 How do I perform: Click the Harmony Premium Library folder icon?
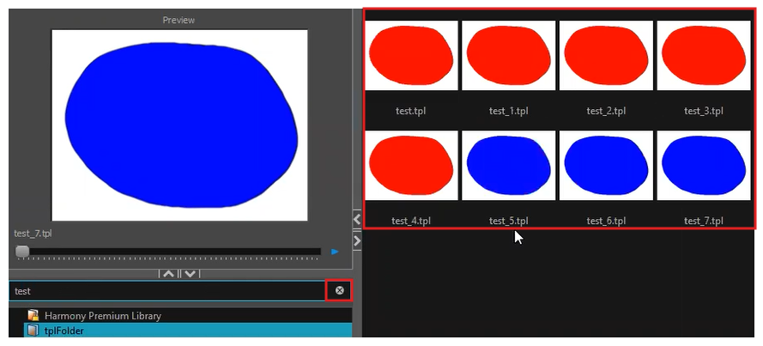pyautogui.click(x=33, y=315)
